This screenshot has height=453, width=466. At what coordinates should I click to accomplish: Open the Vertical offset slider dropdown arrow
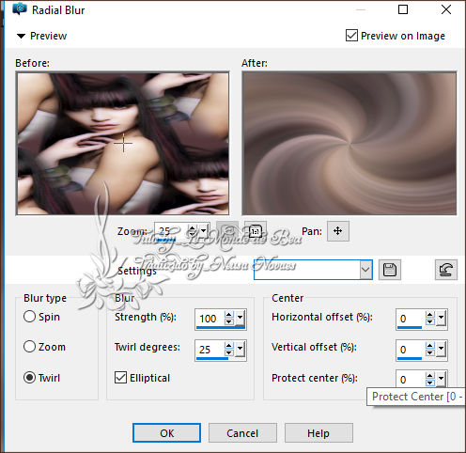click(x=441, y=349)
